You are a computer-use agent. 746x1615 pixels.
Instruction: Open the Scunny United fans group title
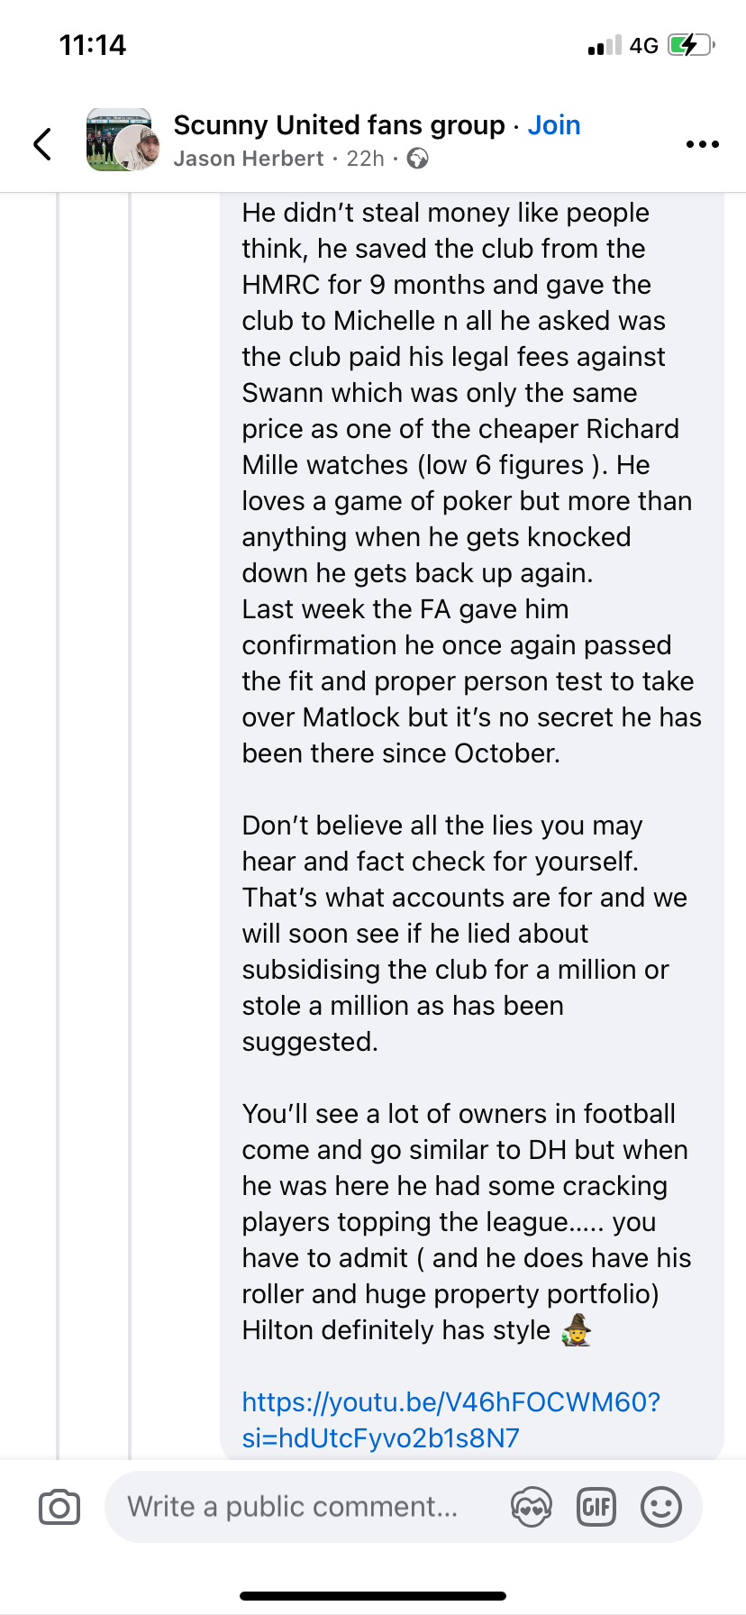pyautogui.click(x=339, y=125)
